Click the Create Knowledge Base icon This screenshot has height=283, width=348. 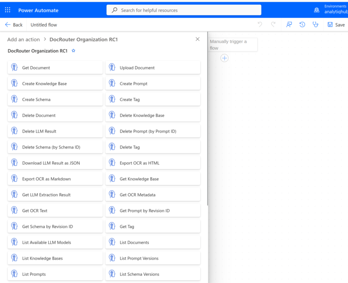[x=14, y=83]
